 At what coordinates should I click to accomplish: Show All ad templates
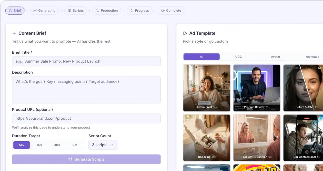tap(201, 57)
